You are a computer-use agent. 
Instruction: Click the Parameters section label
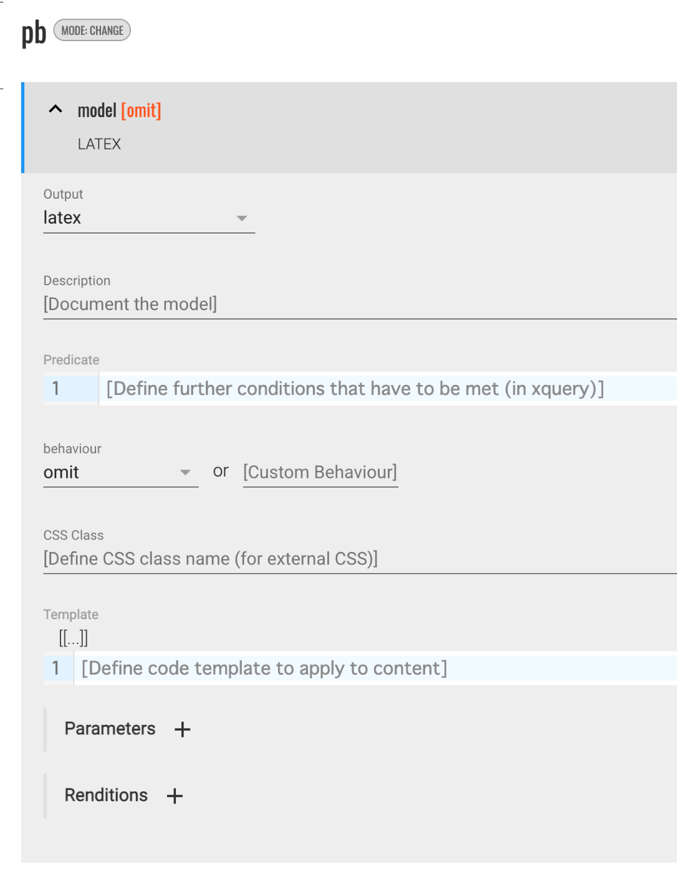(x=110, y=729)
